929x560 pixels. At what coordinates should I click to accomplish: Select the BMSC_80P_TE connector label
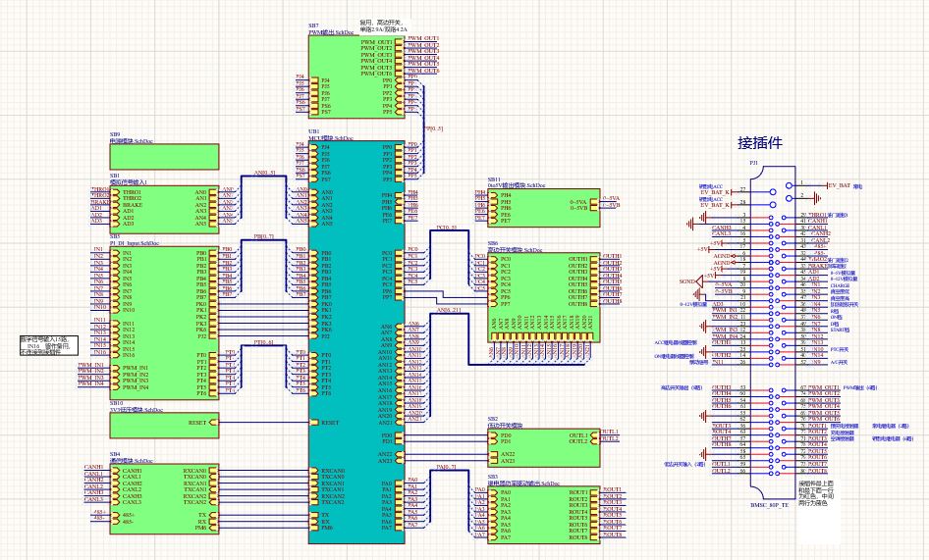pyautogui.click(x=769, y=505)
